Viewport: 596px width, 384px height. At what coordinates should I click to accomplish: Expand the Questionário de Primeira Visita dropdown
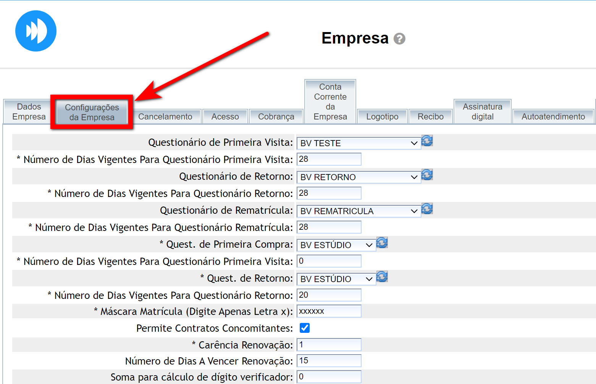(x=359, y=143)
